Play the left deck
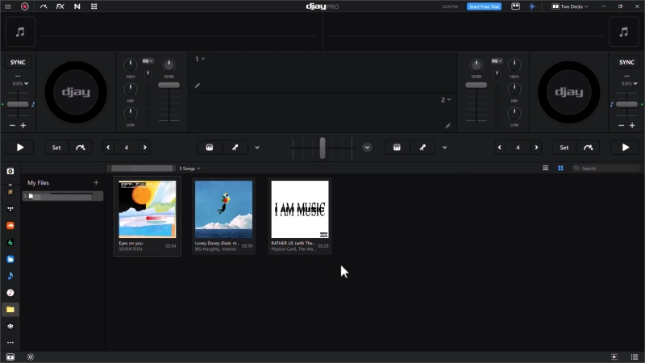This screenshot has width=645, height=363. (19, 148)
